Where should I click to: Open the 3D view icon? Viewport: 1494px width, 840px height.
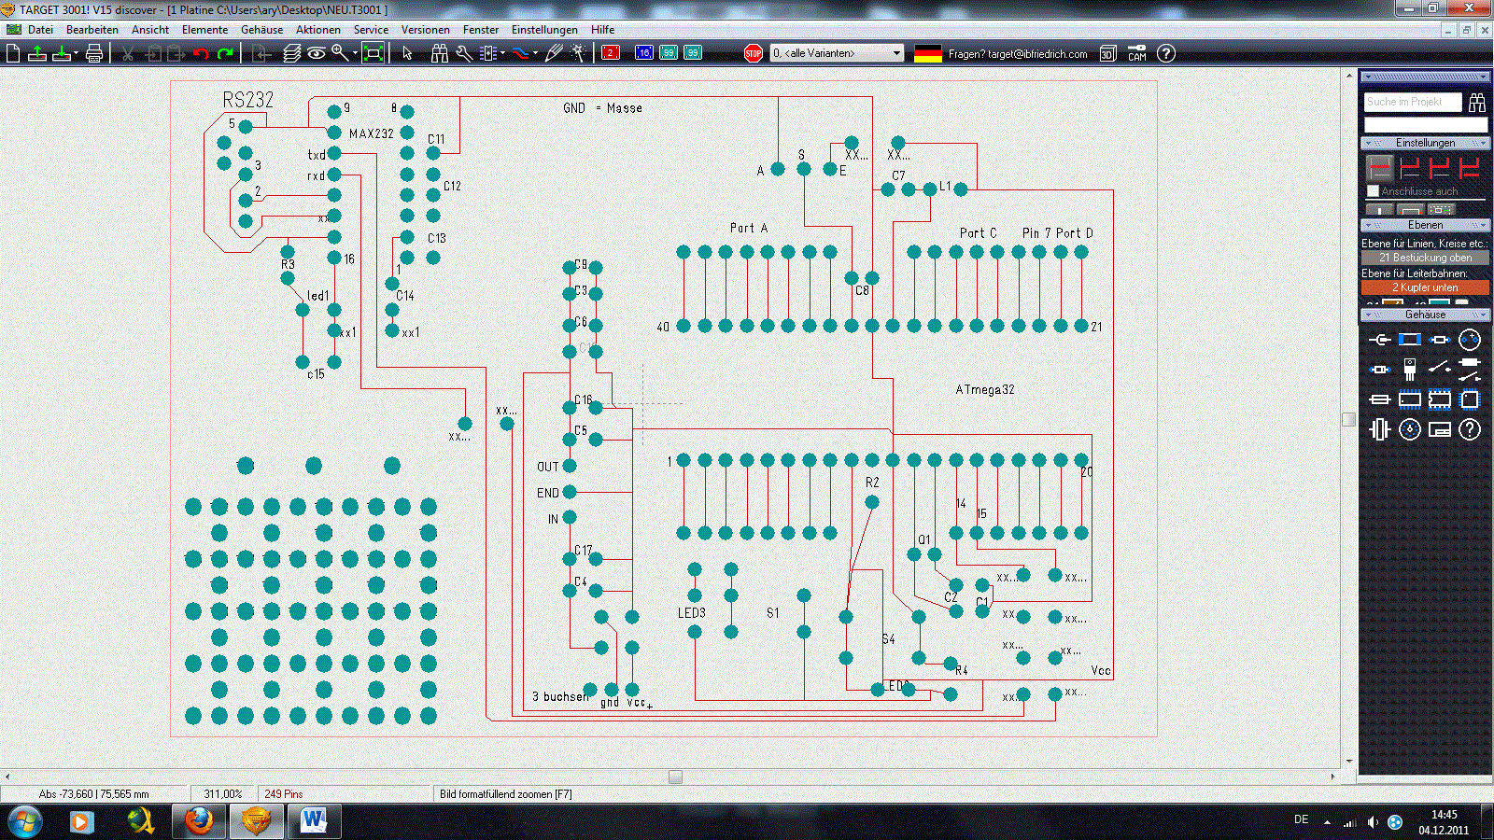tap(1107, 53)
